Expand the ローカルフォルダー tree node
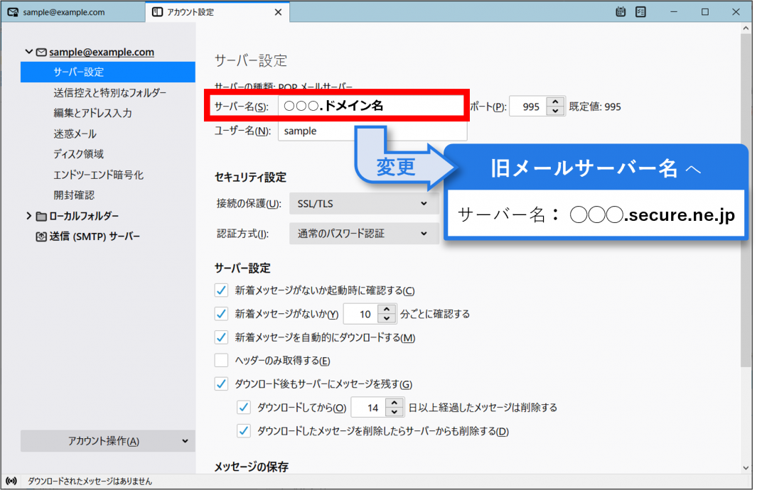The width and height of the screenshot is (757, 490). click(x=29, y=216)
